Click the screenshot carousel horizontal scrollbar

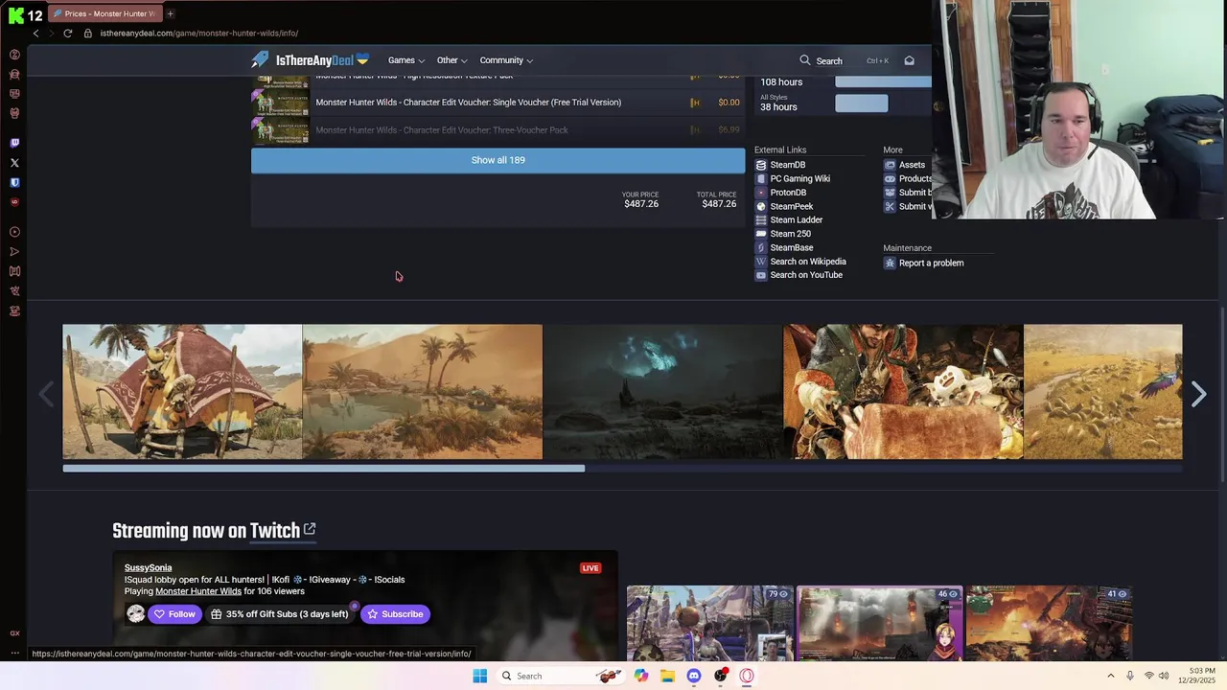click(324, 469)
